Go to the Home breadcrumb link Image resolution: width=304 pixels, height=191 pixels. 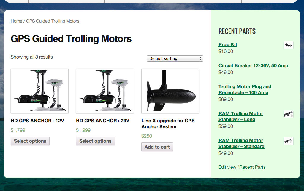click(x=16, y=21)
